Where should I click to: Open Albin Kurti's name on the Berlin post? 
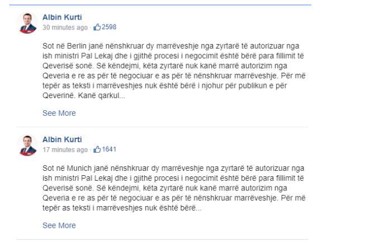coord(61,17)
